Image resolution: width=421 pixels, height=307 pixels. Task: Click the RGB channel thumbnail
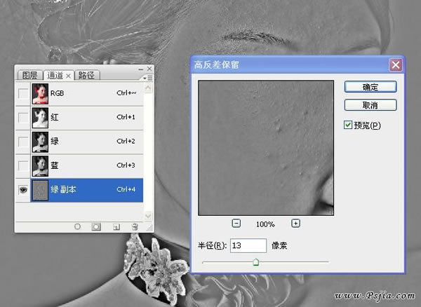pyautogui.click(x=40, y=94)
